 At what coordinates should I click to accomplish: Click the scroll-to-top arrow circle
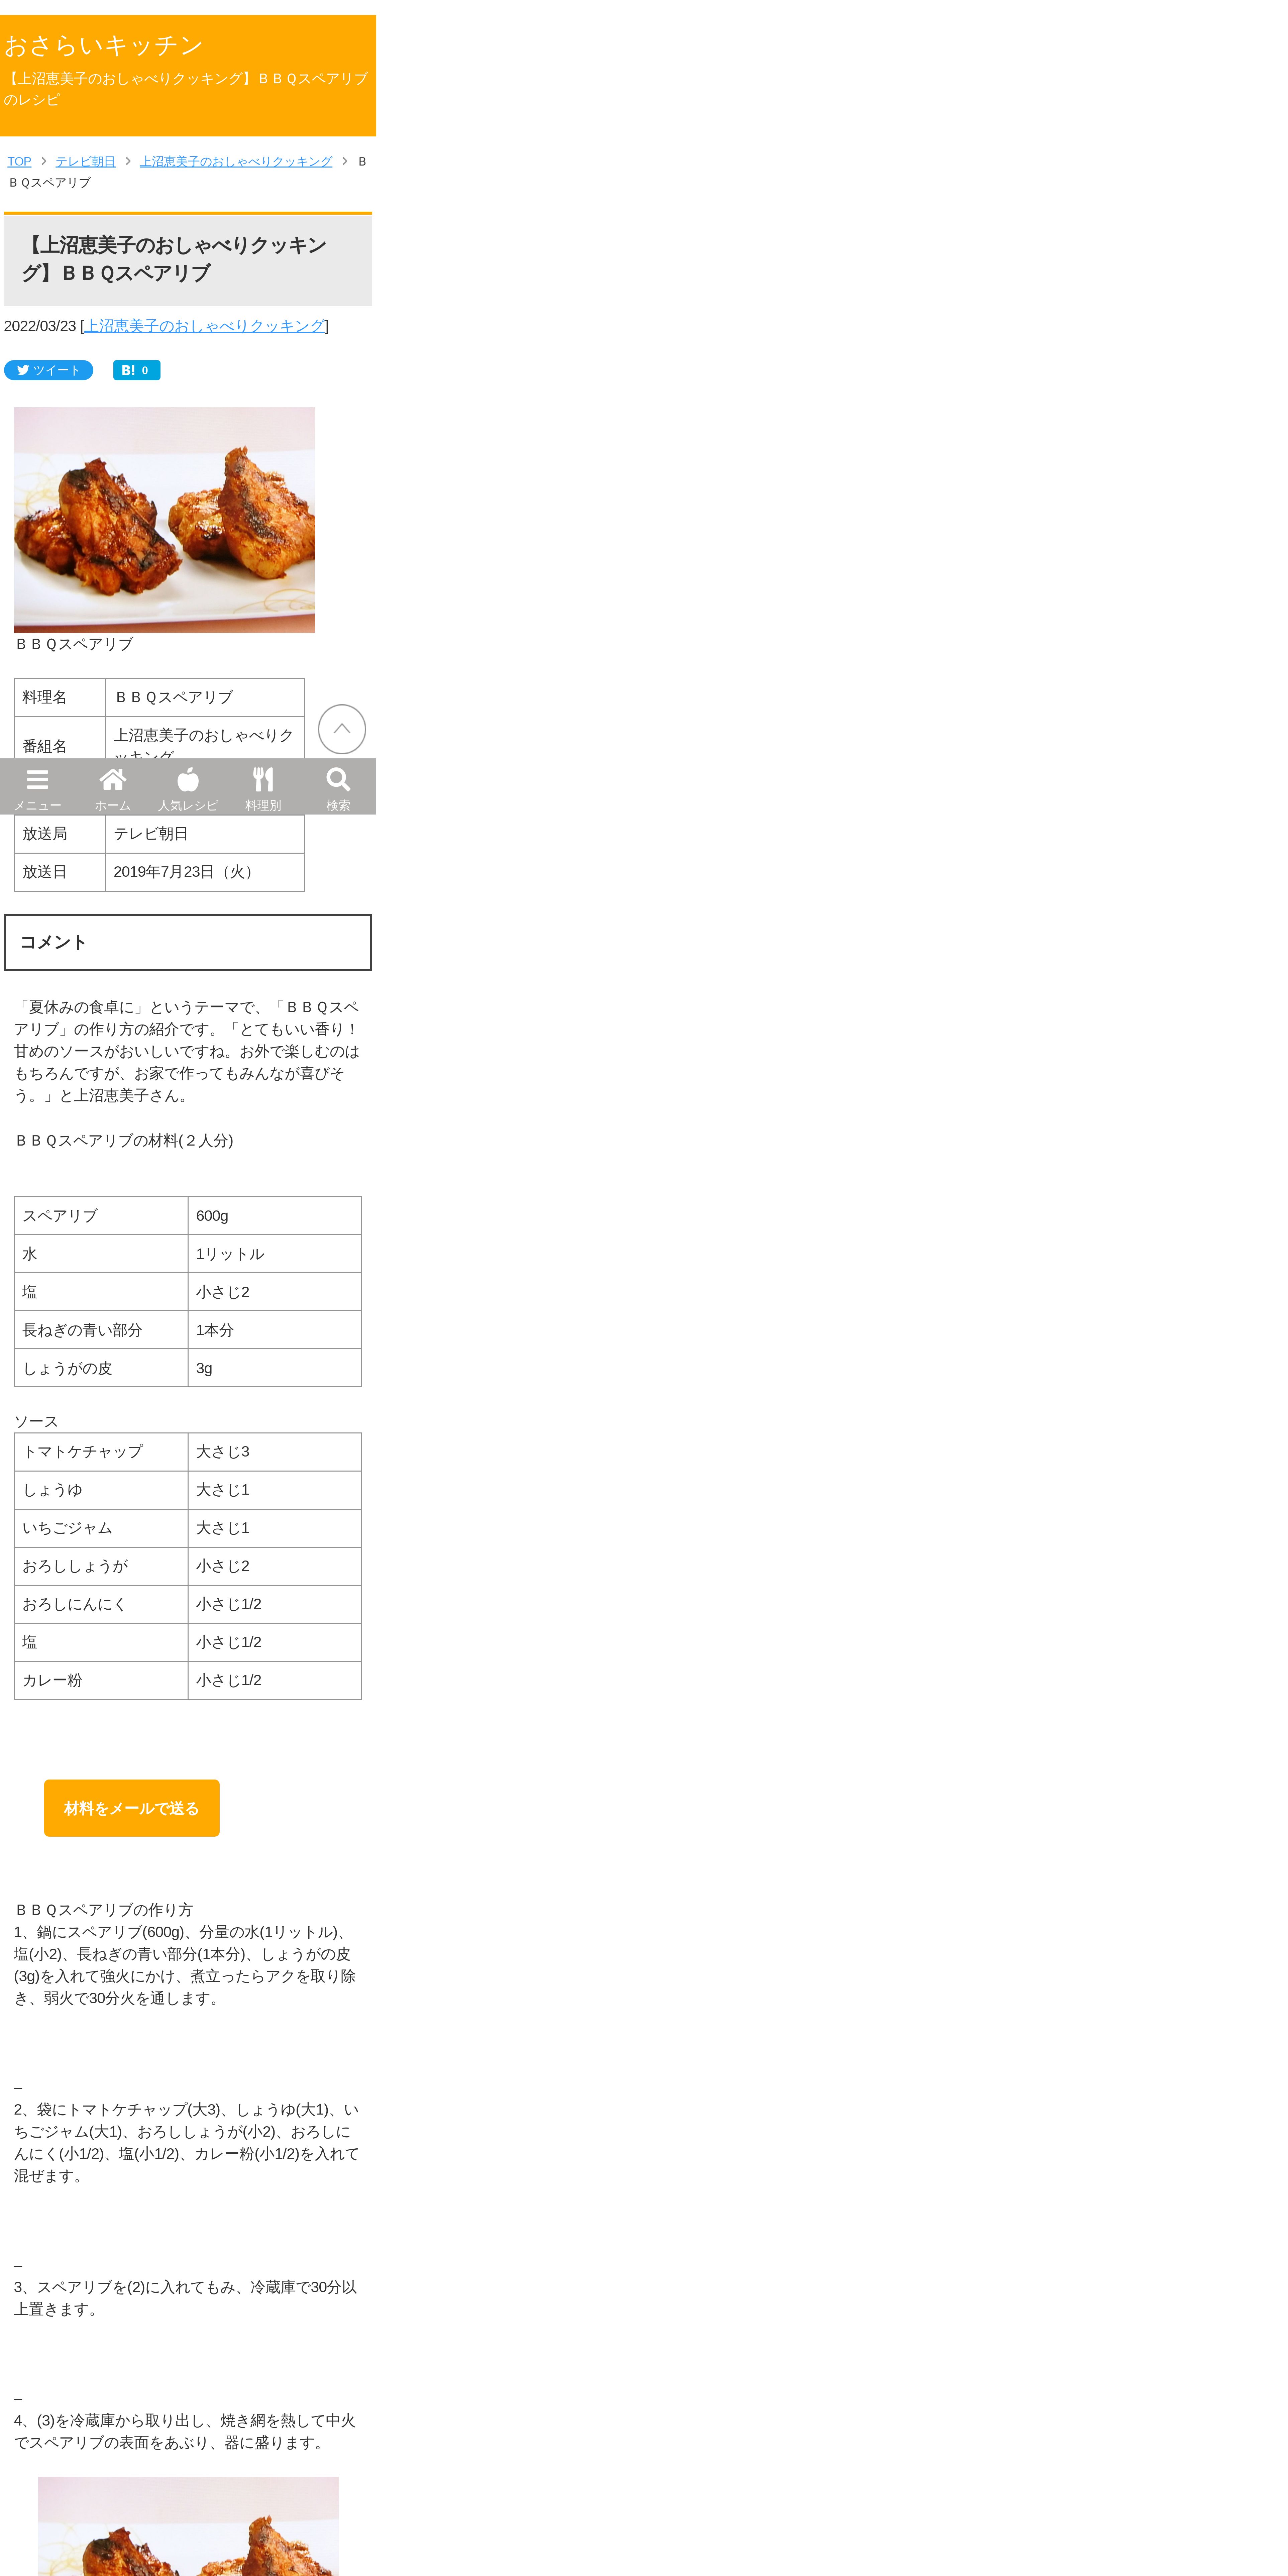[x=342, y=729]
